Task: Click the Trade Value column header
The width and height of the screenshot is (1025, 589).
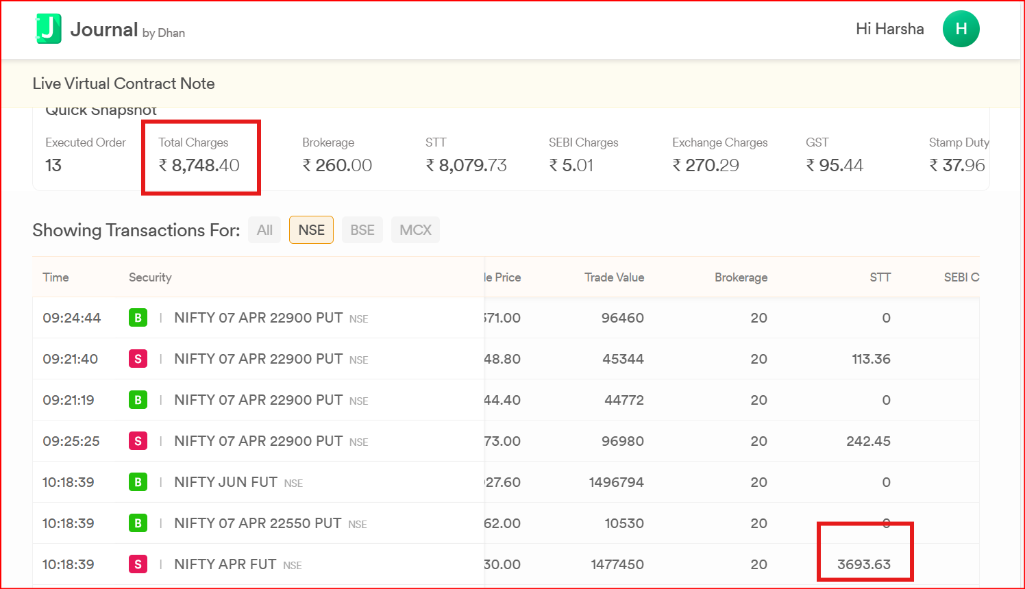Action: pos(614,277)
